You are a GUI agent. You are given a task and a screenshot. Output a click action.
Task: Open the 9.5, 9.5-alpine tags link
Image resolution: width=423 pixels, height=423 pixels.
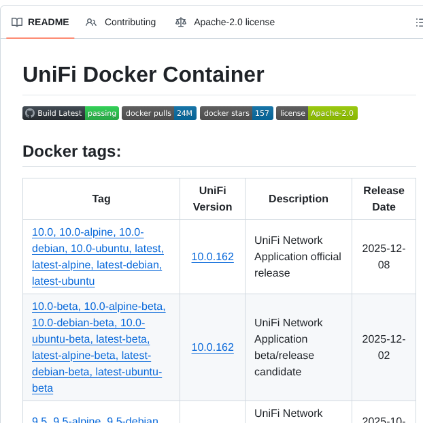(x=95, y=419)
